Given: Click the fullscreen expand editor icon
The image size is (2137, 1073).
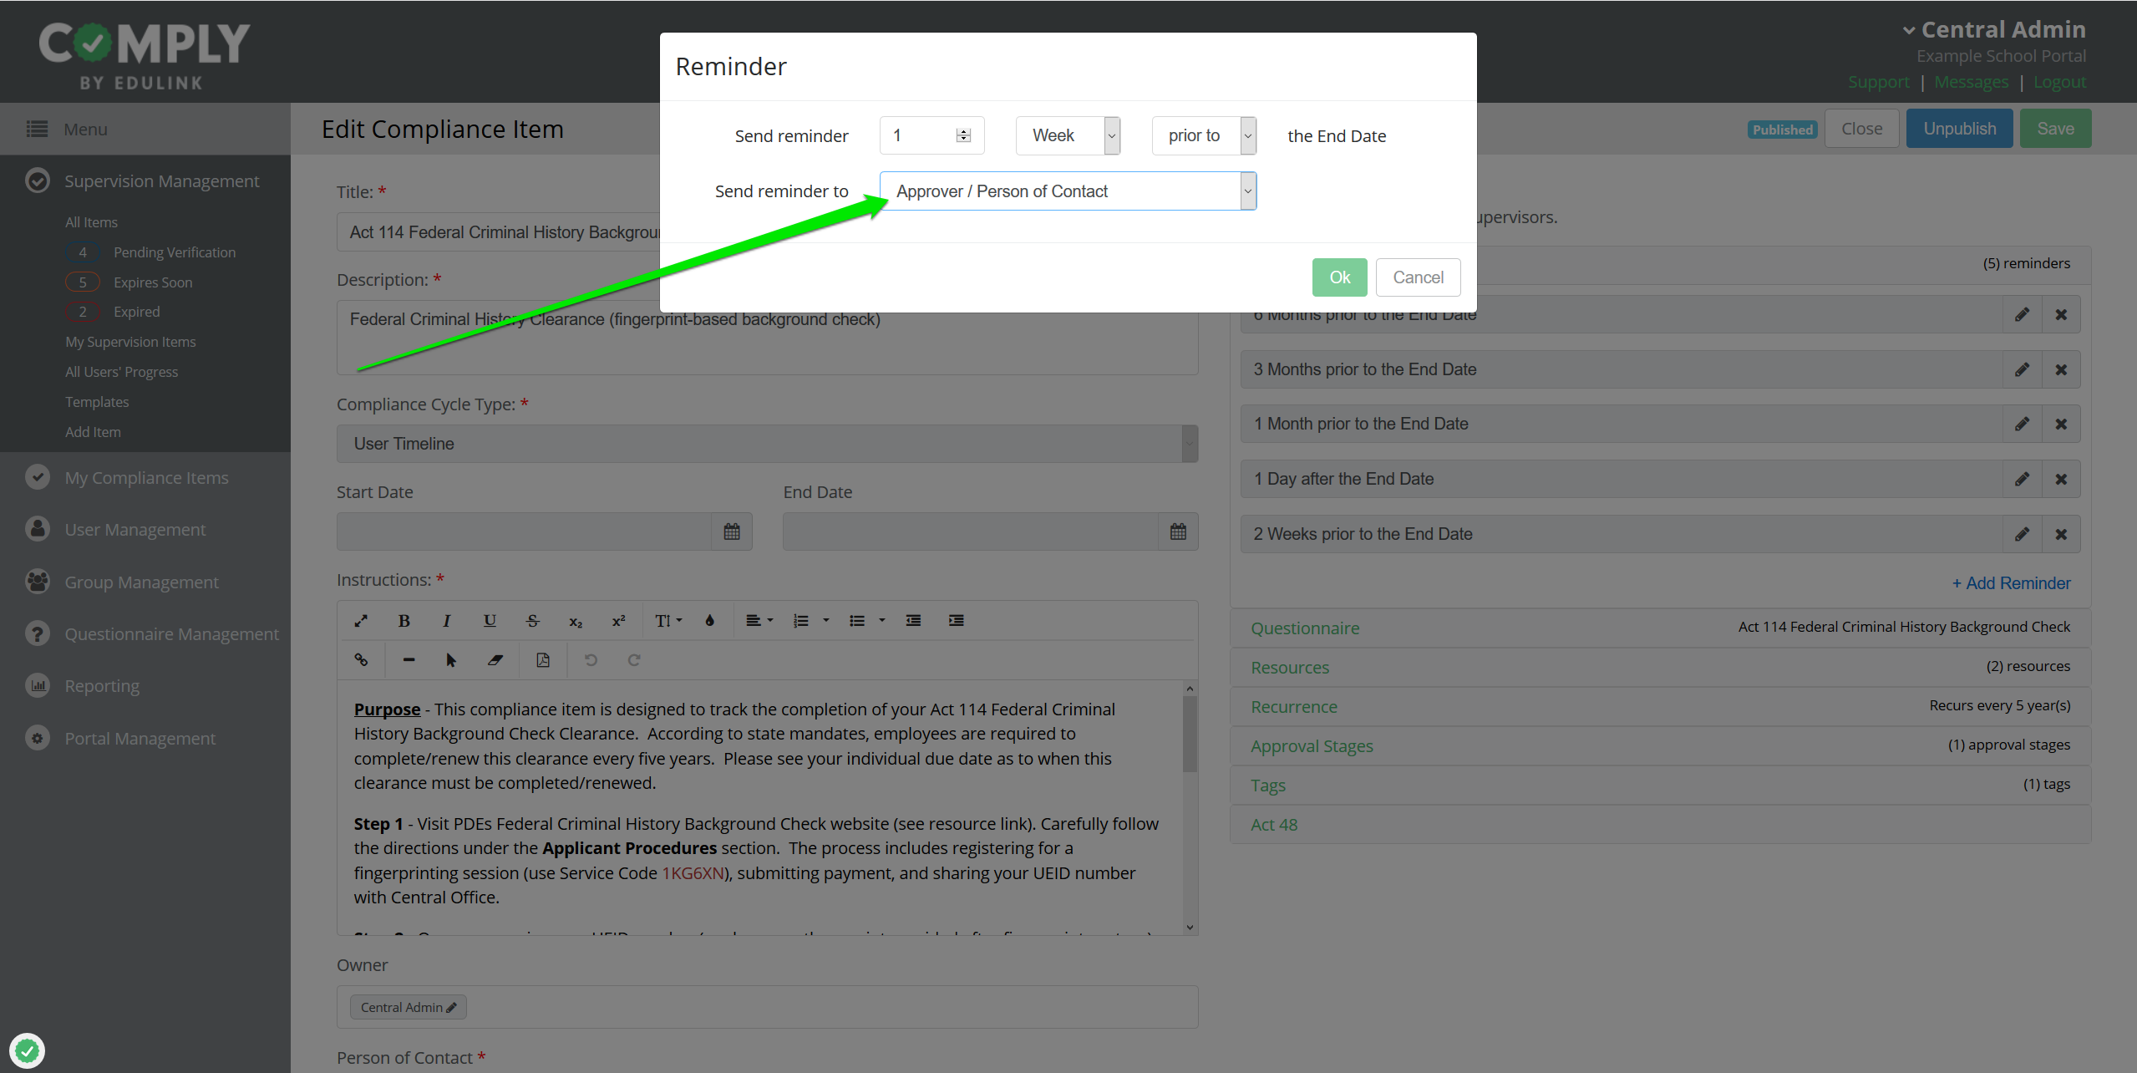Looking at the screenshot, I should 361,620.
